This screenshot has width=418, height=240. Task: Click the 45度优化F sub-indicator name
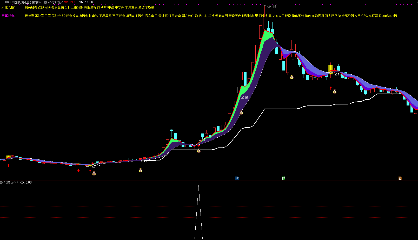11,182
